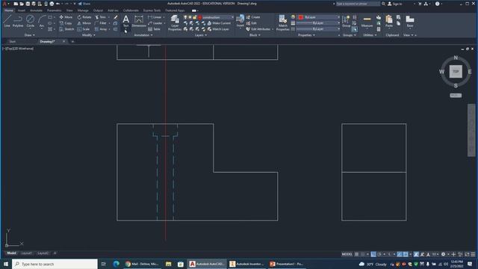
Task: Open object color ByLayer dropdown
Action: (x=319, y=17)
